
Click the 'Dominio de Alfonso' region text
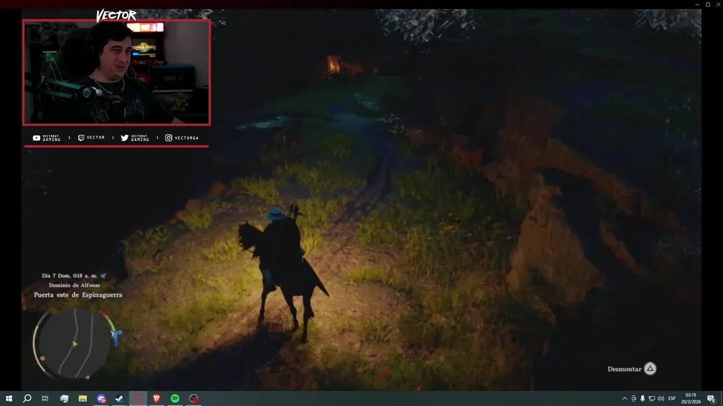click(x=75, y=285)
